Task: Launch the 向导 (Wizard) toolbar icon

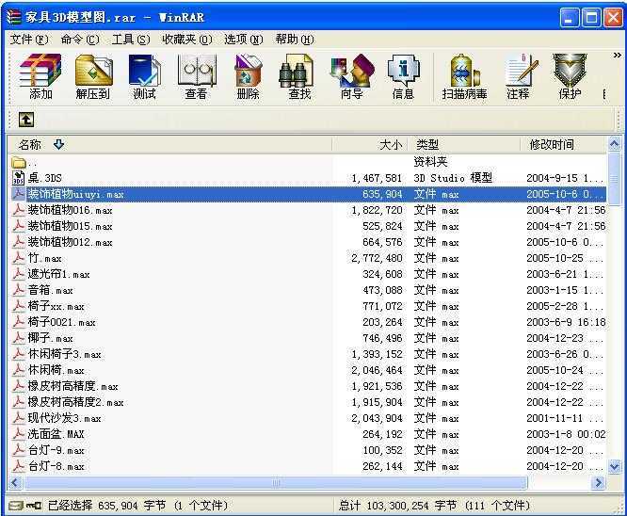Action: (352, 76)
